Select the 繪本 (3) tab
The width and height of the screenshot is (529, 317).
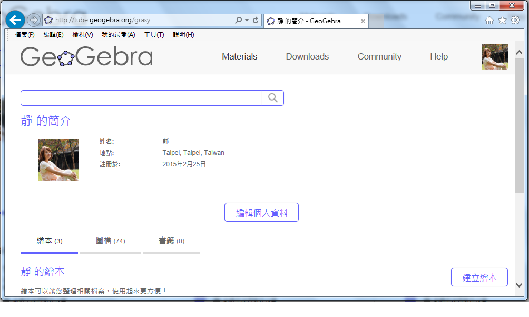click(49, 241)
